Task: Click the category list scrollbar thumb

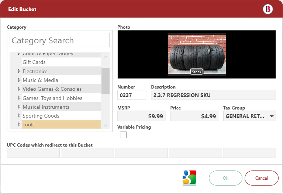Action: pos(106,81)
